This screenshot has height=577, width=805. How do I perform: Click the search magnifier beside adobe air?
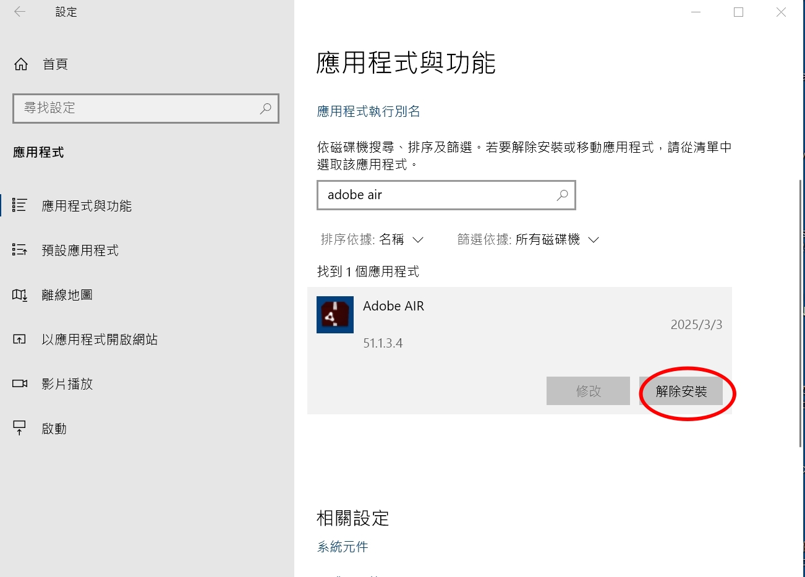click(x=562, y=195)
